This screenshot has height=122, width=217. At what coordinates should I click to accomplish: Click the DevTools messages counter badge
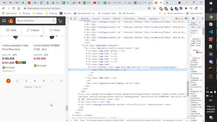click(186, 19)
